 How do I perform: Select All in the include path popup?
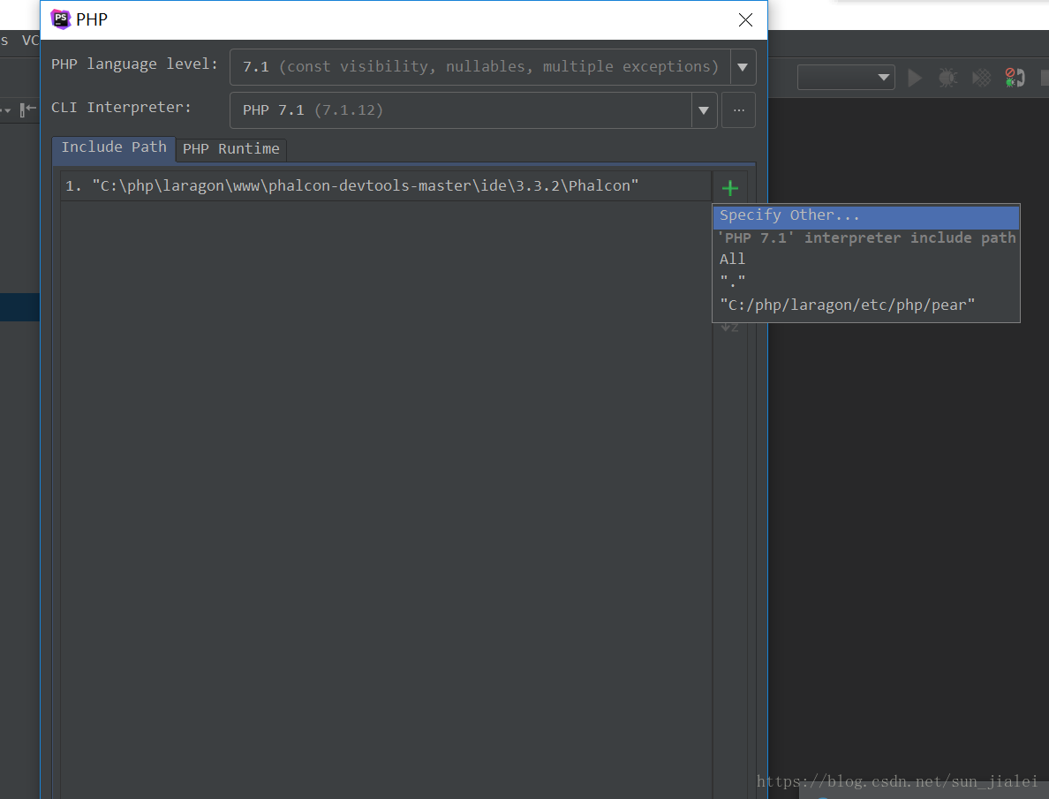[865, 259]
